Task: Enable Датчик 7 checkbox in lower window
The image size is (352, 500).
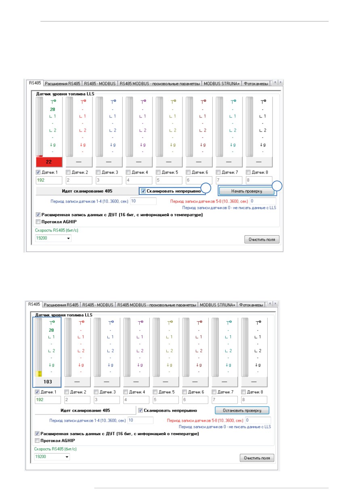Action: click(x=214, y=392)
